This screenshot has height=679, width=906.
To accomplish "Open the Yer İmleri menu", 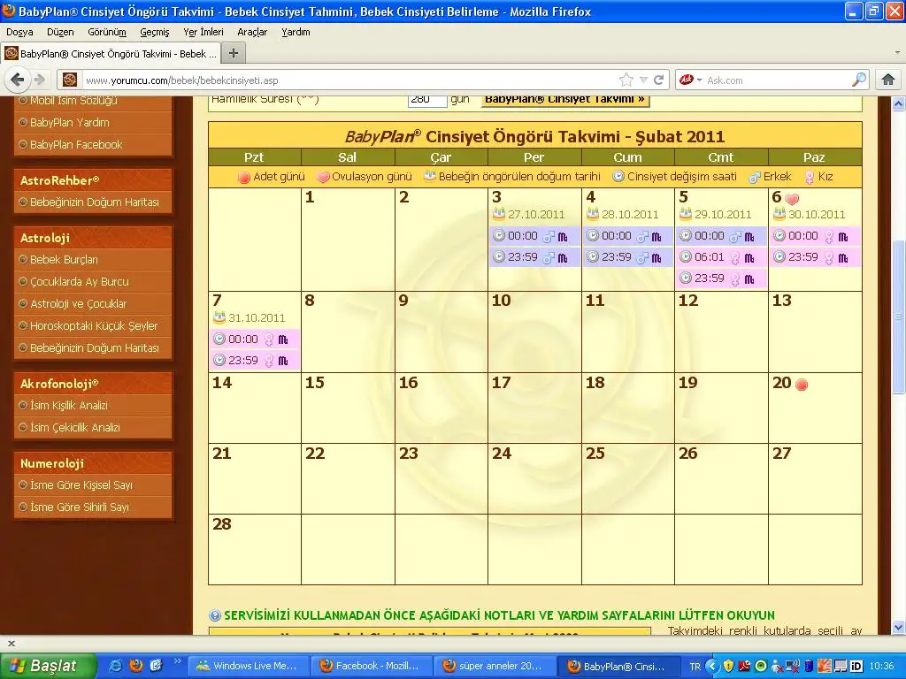I will click(x=203, y=32).
